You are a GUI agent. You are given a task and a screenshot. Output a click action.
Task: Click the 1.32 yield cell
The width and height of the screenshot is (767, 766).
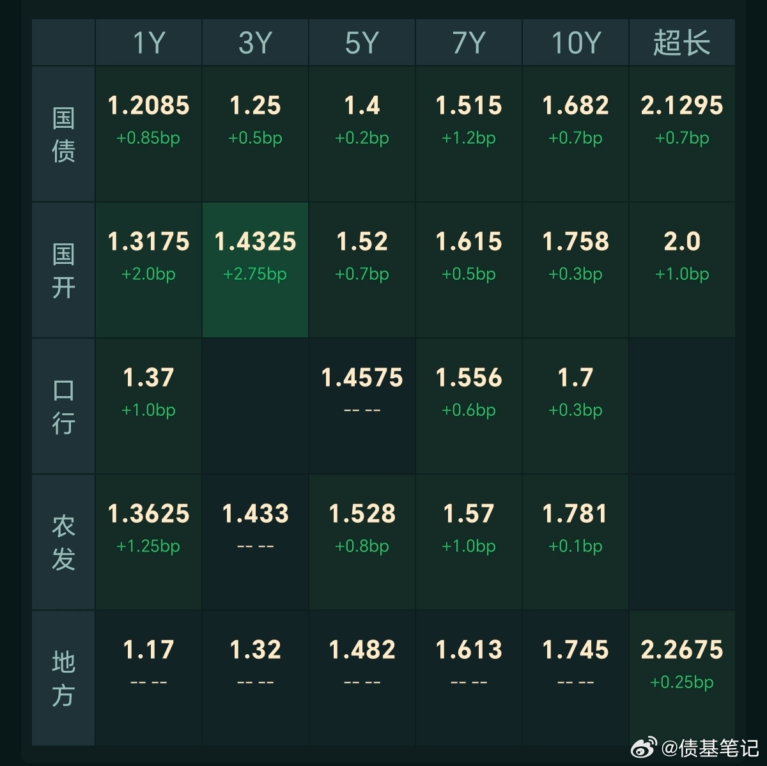(x=255, y=678)
